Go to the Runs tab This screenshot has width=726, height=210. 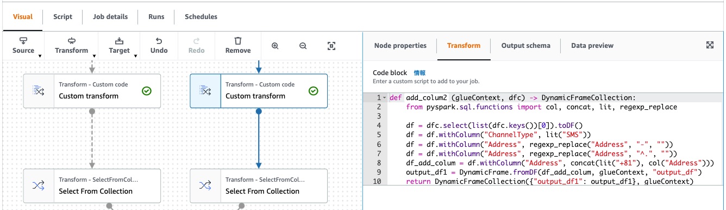point(157,16)
